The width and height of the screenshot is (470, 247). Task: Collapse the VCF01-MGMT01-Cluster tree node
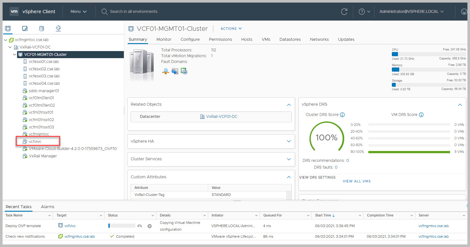(14, 55)
